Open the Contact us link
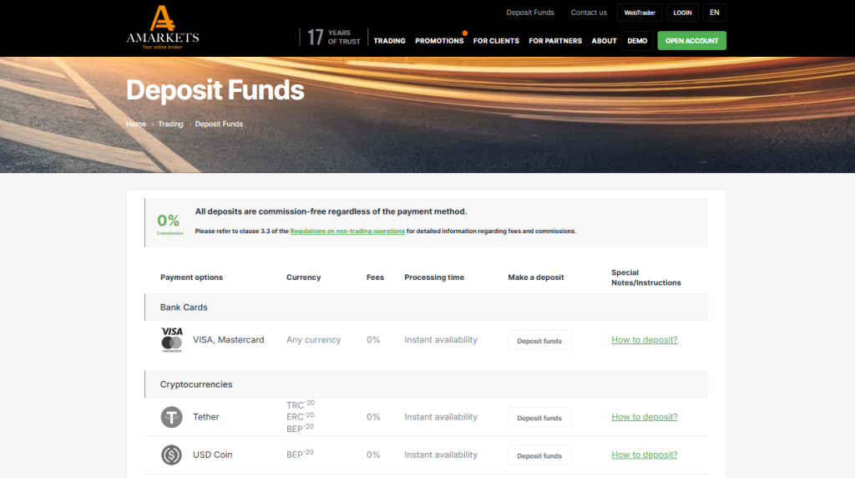The height and width of the screenshot is (478, 855). 589,13
